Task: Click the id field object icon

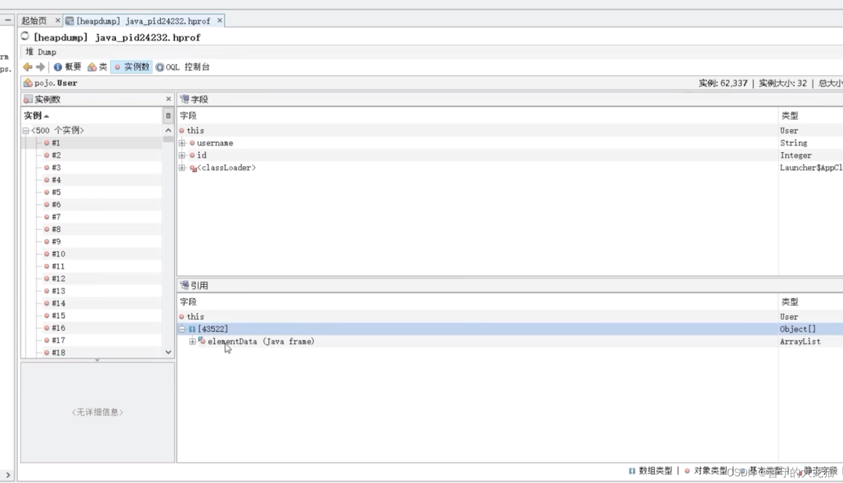Action: pyautogui.click(x=192, y=155)
